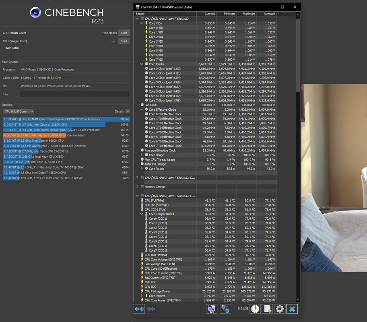Viewport: 367px width, 322px height.
Task: Collapse the Core Temperatures node
Action: (141, 214)
